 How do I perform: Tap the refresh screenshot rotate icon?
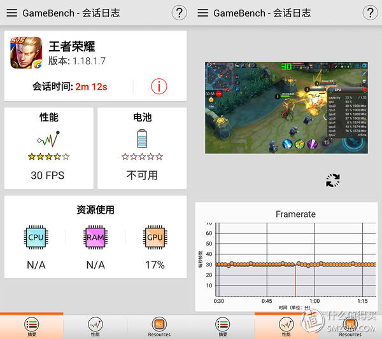[x=333, y=181]
